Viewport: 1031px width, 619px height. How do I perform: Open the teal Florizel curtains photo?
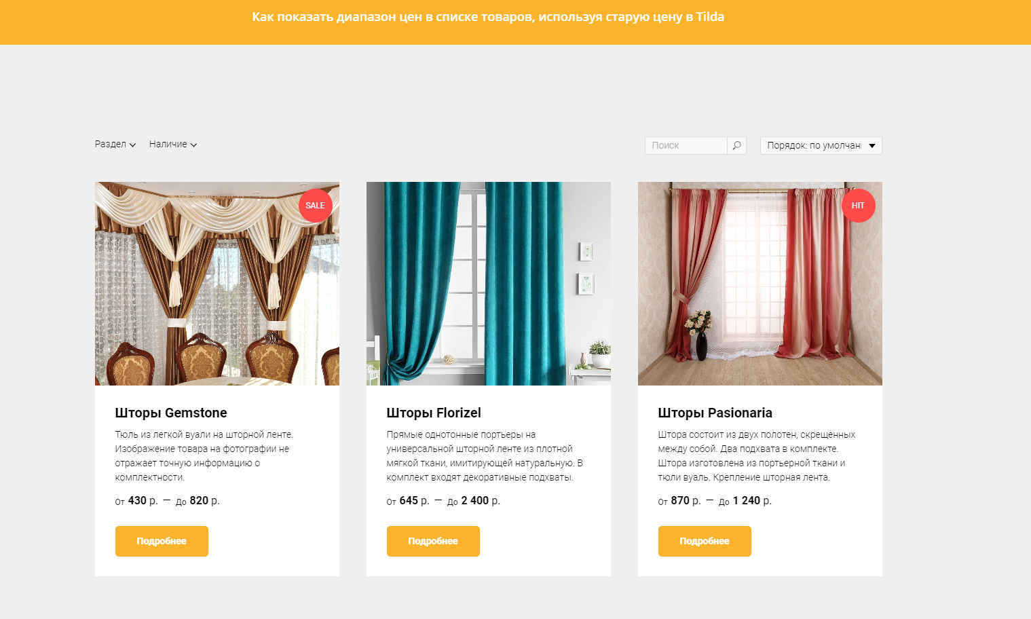pyautogui.click(x=489, y=284)
